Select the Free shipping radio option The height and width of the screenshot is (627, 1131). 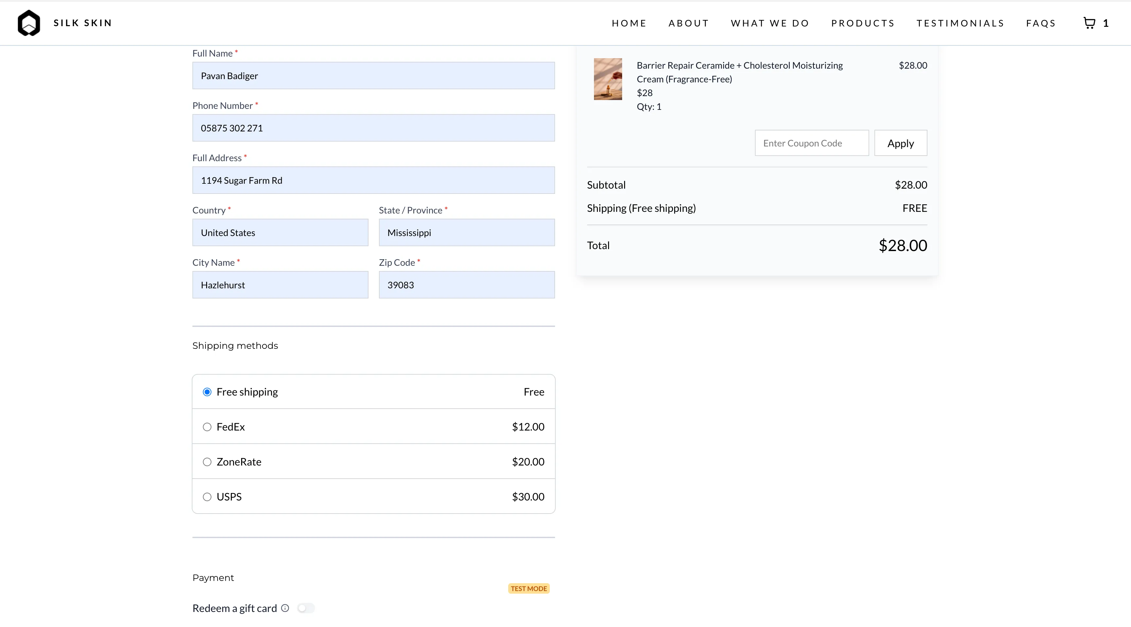[207, 392]
